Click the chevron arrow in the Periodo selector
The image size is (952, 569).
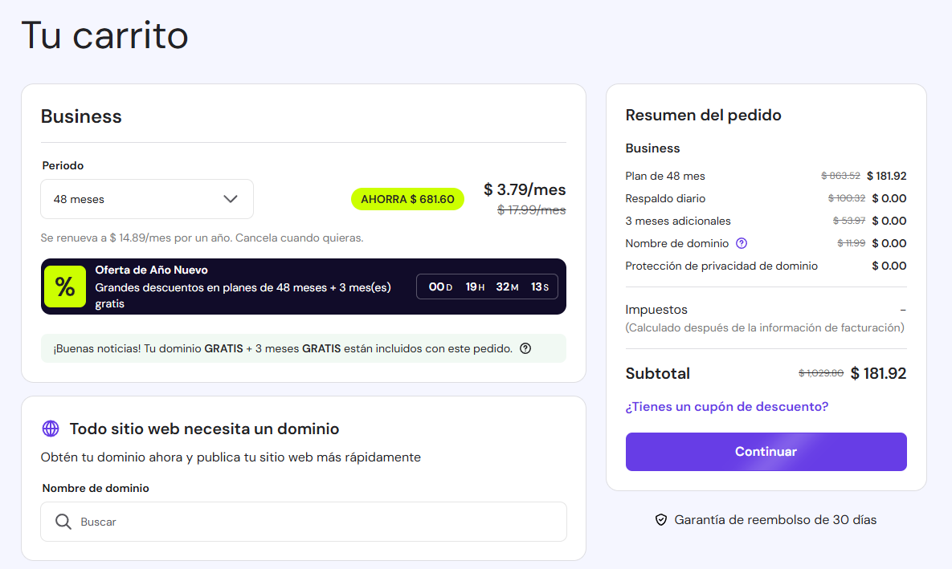(x=231, y=198)
